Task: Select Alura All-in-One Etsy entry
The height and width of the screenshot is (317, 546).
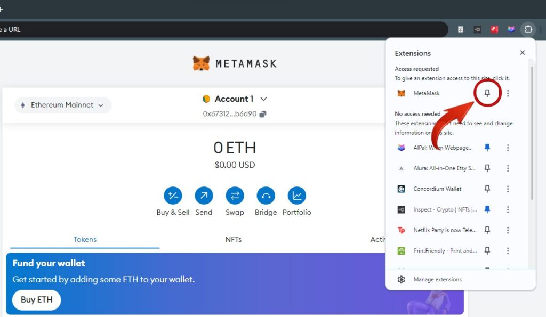Action: (444, 168)
